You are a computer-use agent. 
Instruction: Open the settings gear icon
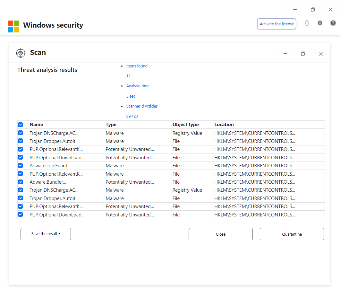(320, 23)
